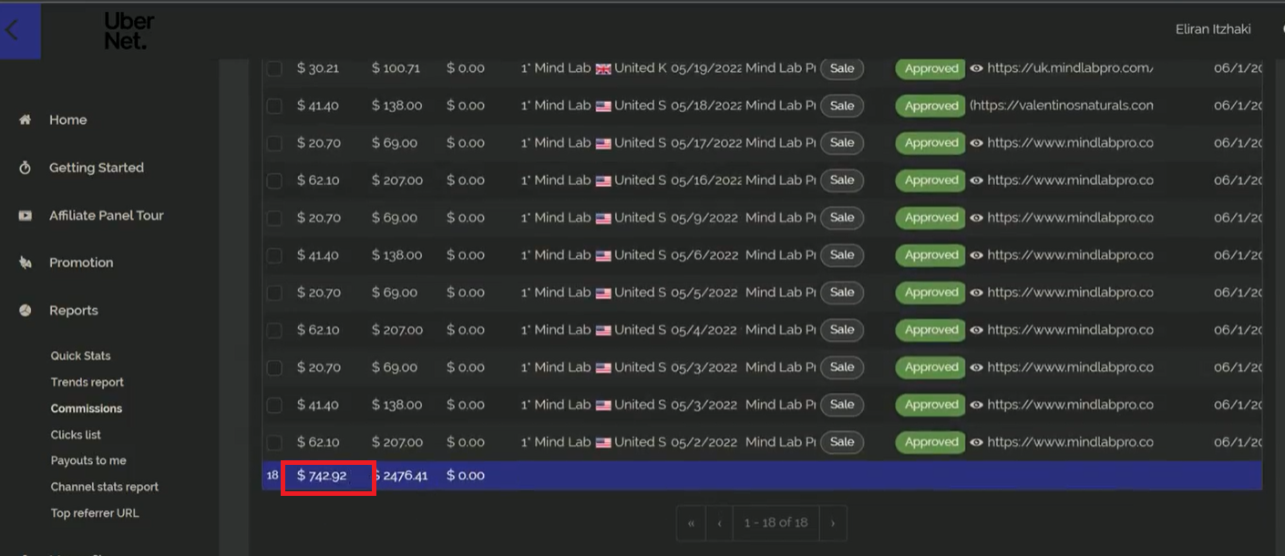The image size is (1285, 556).
Task: Select the checkbox for the 05/4/2022 commission
Action: tap(274, 330)
